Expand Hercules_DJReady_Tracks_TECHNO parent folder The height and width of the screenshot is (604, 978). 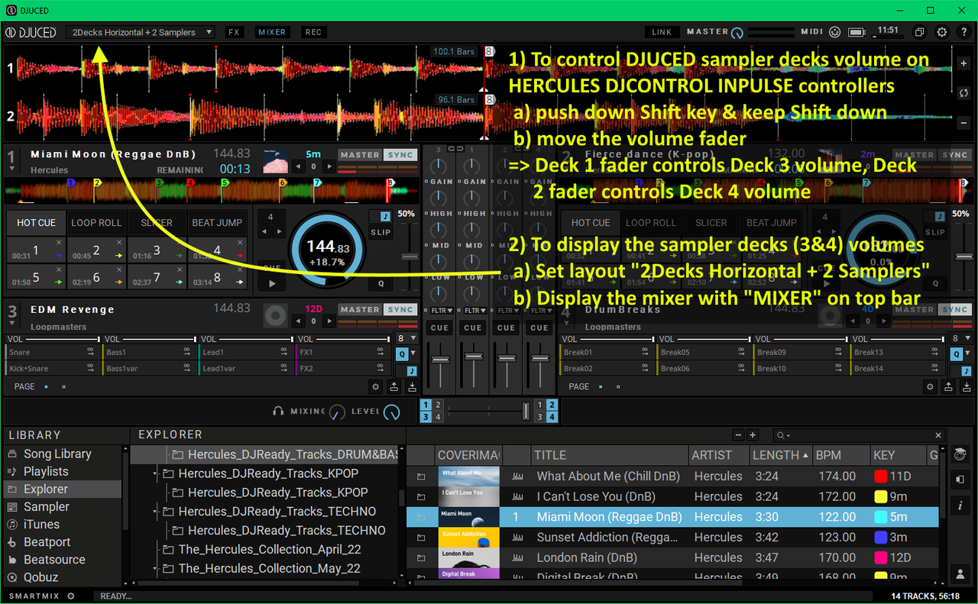point(156,512)
